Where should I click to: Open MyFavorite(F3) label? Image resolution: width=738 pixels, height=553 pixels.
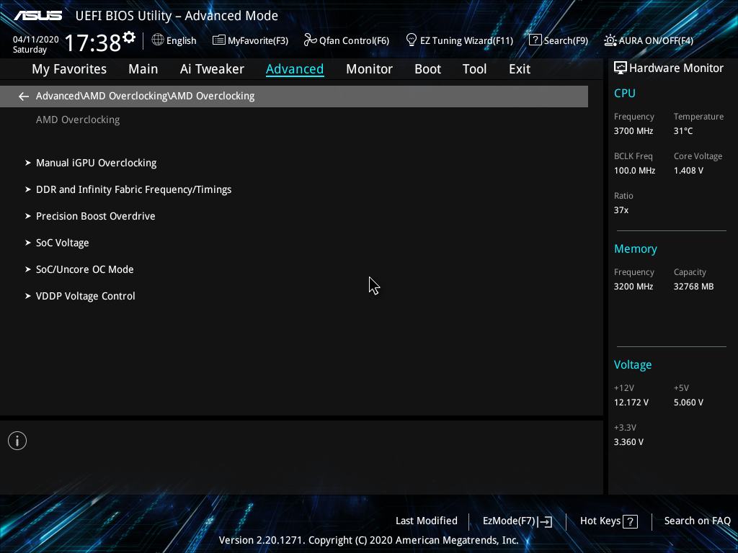tap(258, 40)
